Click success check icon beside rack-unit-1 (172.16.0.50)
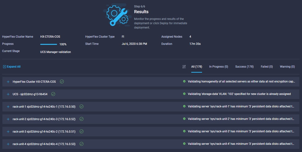Image resolution: width=302 pixels, height=152 pixels. click(x=82, y=106)
